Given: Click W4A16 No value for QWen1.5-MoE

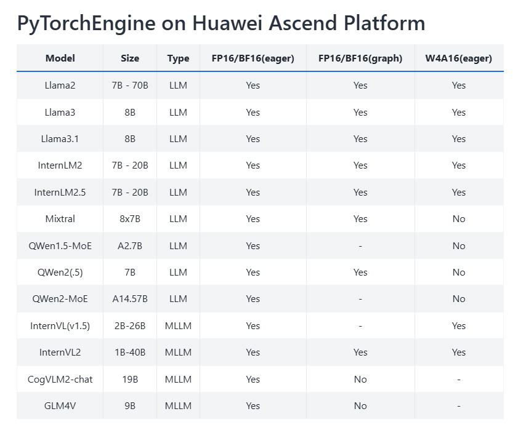Looking at the screenshot, I should (x=458, y=245).
